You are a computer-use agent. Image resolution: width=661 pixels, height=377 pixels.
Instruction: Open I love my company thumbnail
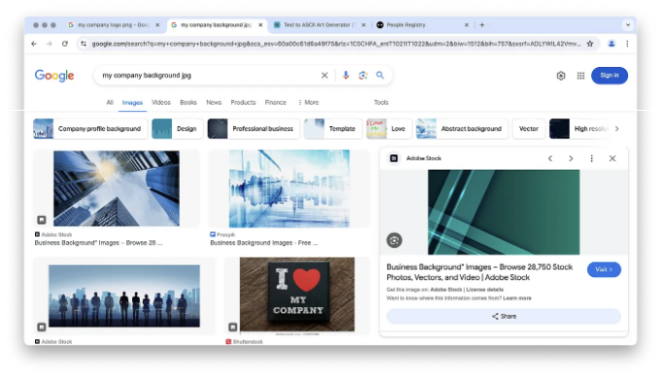(x=297, y=294)
